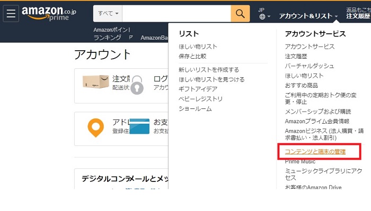Expand the JP language selector arrow

pyautogui.click(x=269, y=16)
